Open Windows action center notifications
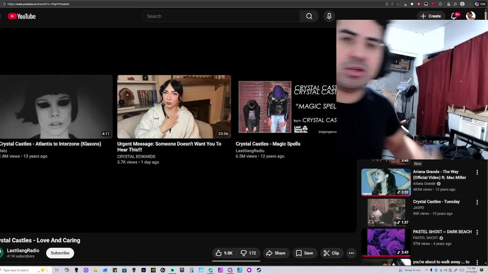This screenshot has width=488, height=274. pos(482,270)
